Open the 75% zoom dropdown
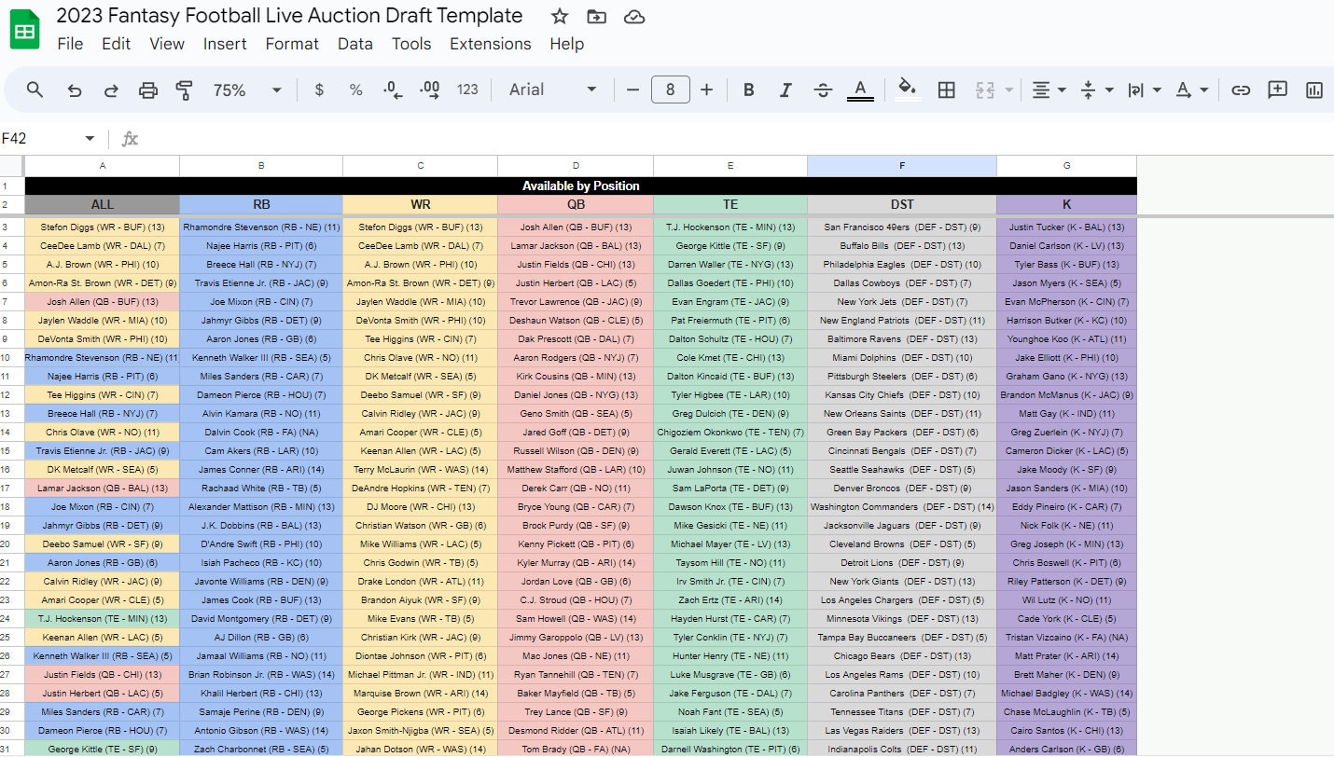This screenshot has width=1334, height=757. (x=247, y=89)
